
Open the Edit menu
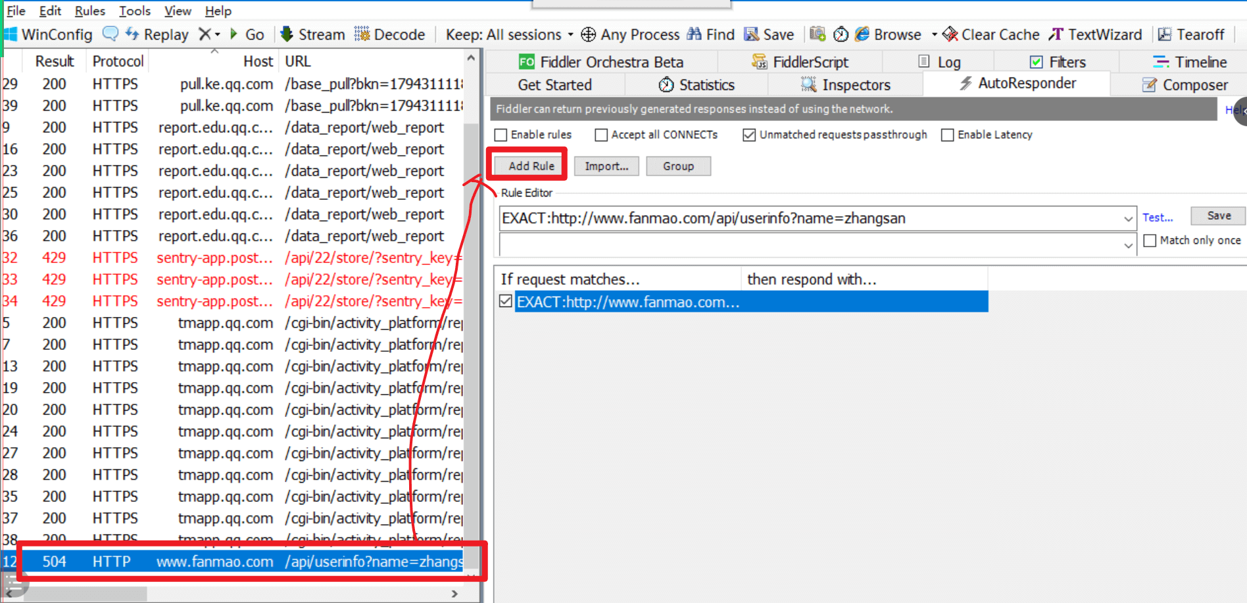[x=50, y=11]
